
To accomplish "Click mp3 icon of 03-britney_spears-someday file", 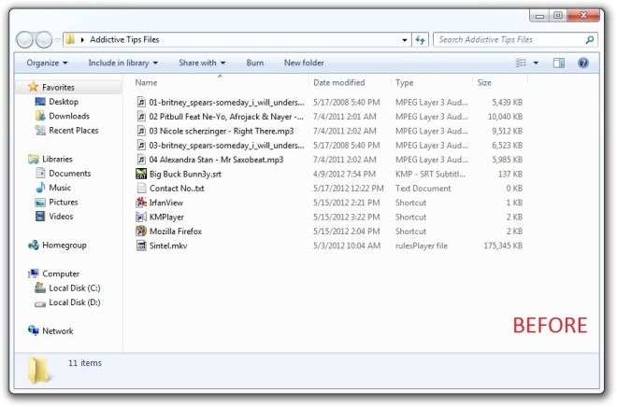I will pos(141,146).
